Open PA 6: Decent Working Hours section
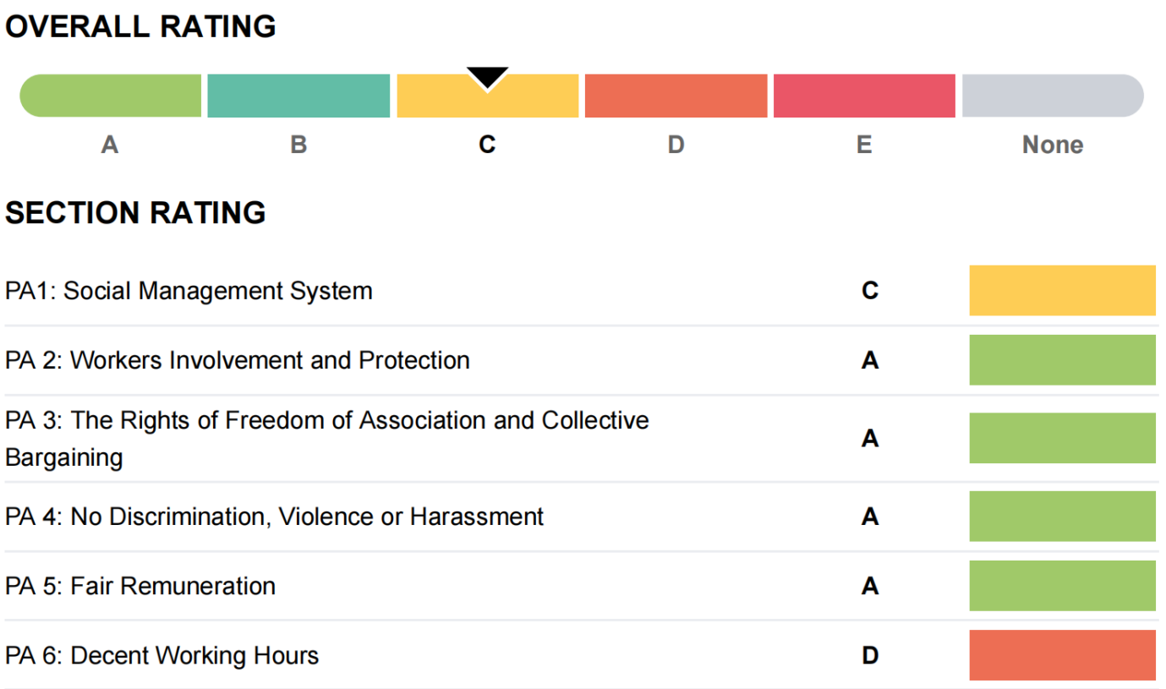 click(x=162, y=655)
